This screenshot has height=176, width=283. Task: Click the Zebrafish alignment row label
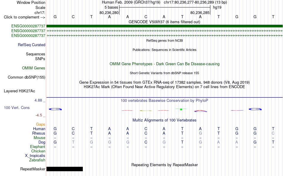pos(37,160)
